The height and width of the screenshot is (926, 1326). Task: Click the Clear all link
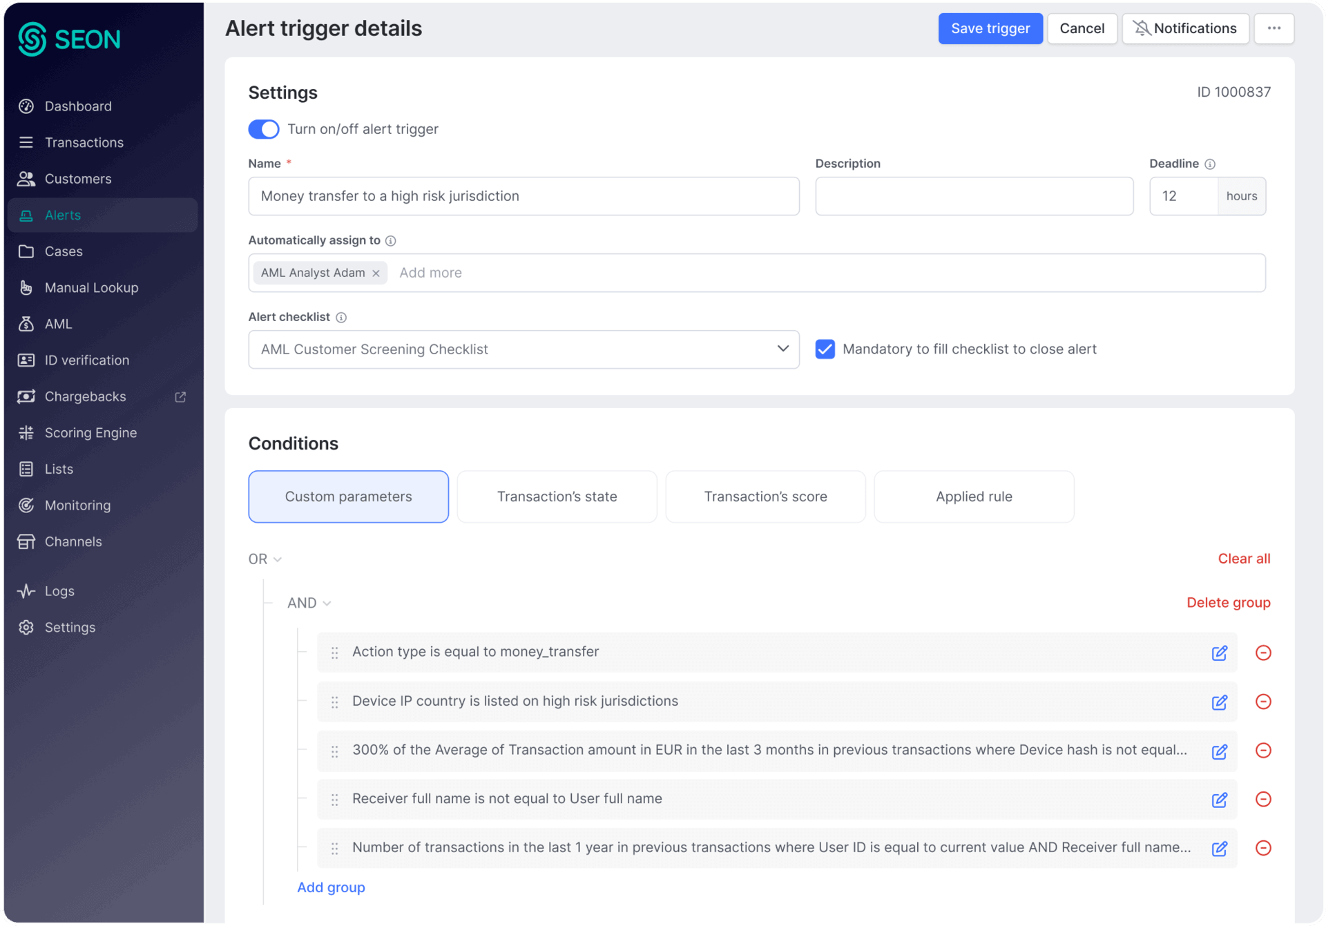click(x=1244, y=559)
